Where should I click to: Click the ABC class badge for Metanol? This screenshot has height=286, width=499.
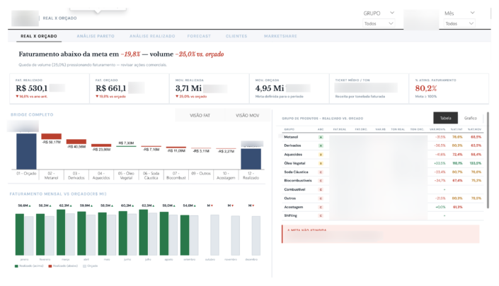coord(321,137)
